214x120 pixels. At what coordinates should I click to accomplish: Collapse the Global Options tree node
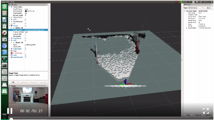click(x=9, y=7)
